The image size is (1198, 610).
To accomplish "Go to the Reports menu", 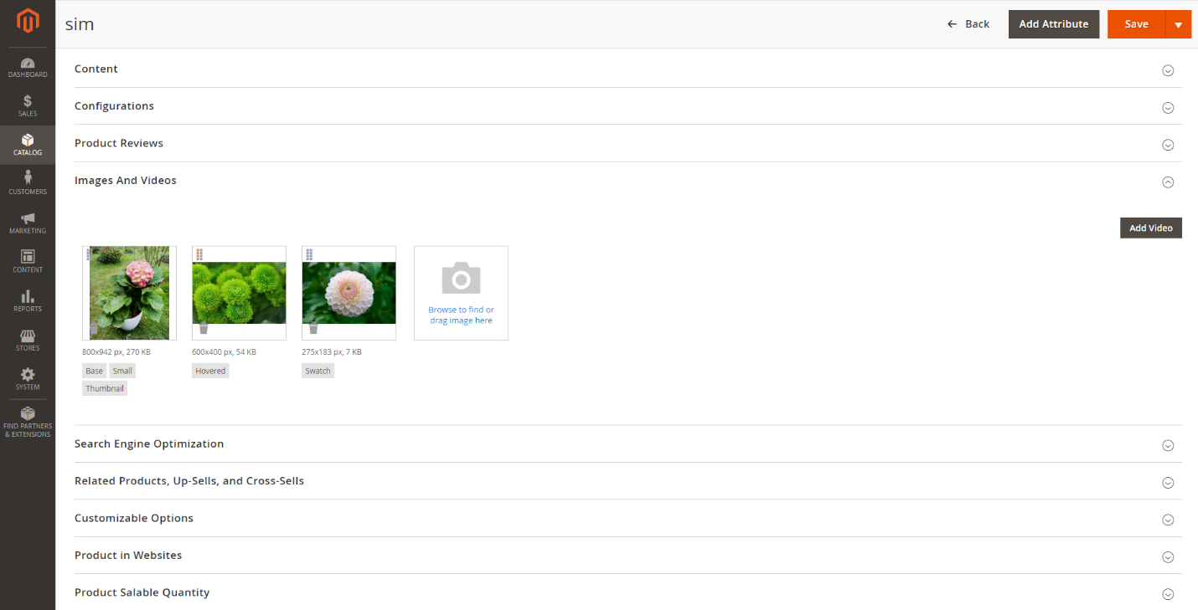I will click(x=28, y=301).
